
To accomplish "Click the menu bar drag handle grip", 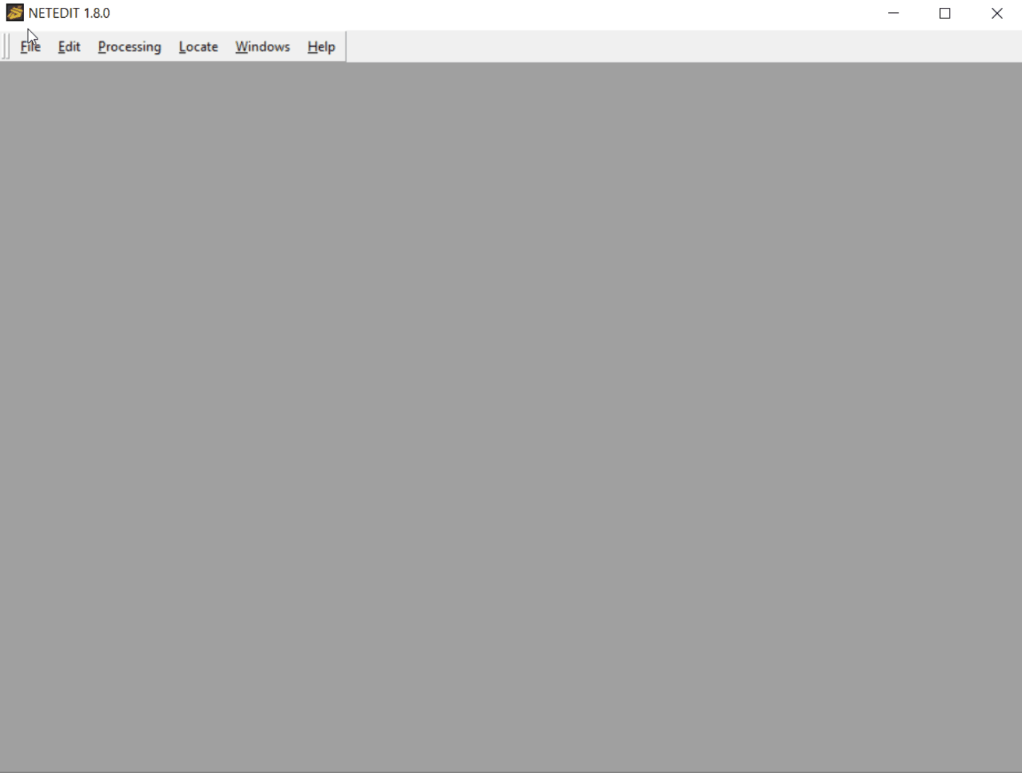I will pyautogui.click(x=6, y=47).
